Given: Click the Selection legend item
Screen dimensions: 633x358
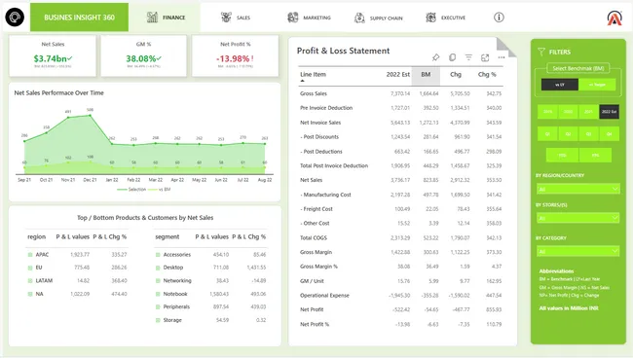Looking at the screenshot, I should tap(131, 190).
